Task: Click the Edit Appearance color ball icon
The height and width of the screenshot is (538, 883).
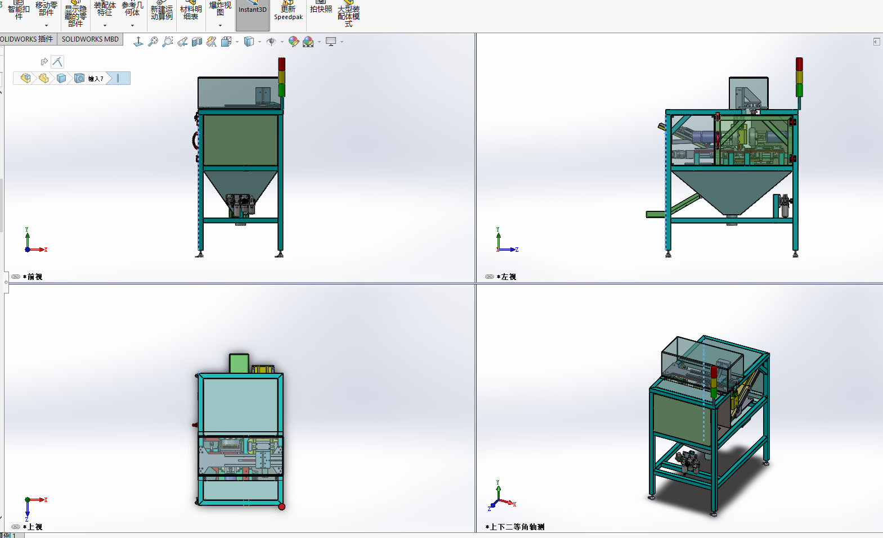Action: click(x=293, y=42)
